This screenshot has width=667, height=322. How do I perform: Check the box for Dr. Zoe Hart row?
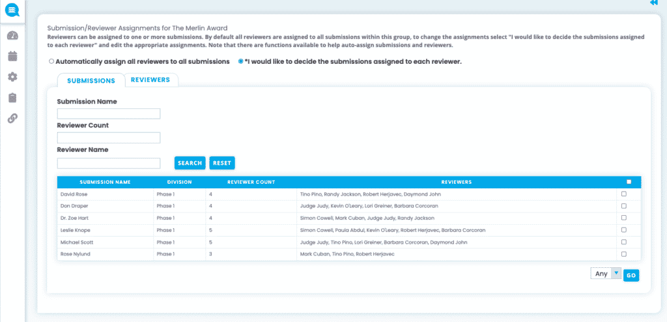(x=623, y=218)
